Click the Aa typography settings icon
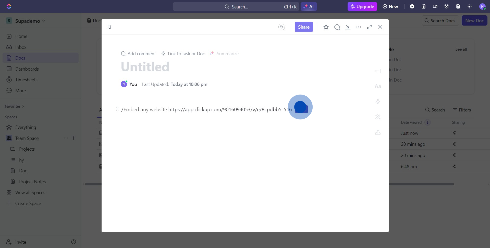The width and height of the screenshot is (490, 248). tap(378, 86)
